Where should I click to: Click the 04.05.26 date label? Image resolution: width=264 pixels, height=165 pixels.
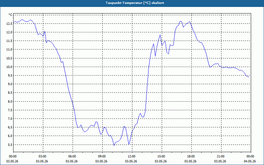point(250,161)
